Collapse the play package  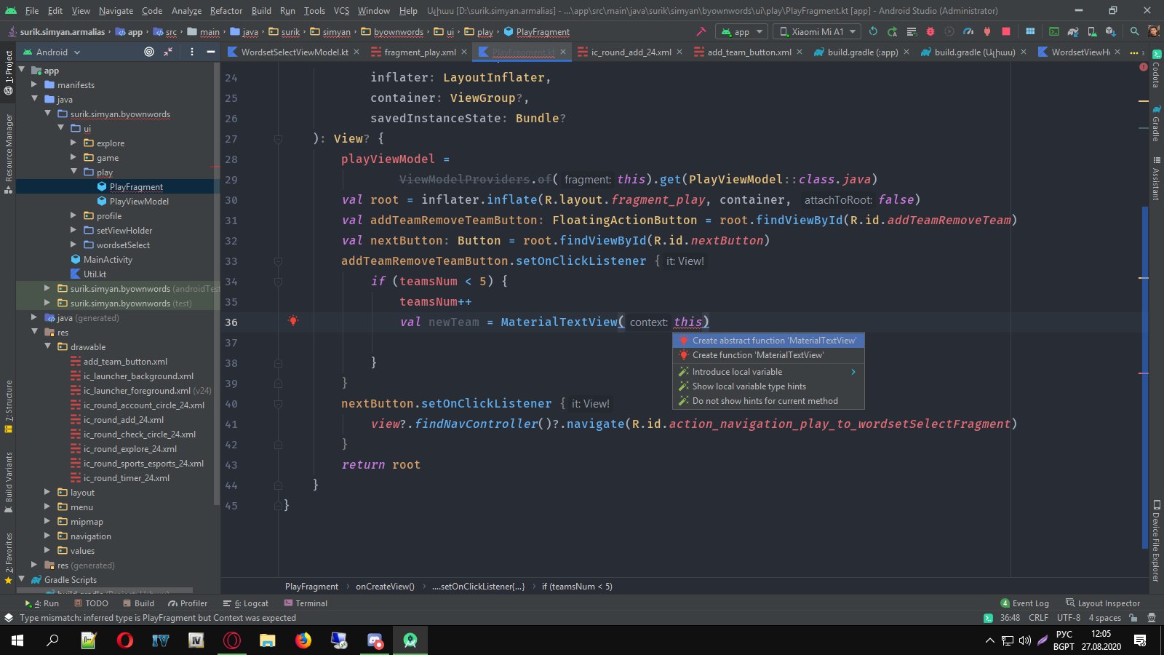click(73, 172)
